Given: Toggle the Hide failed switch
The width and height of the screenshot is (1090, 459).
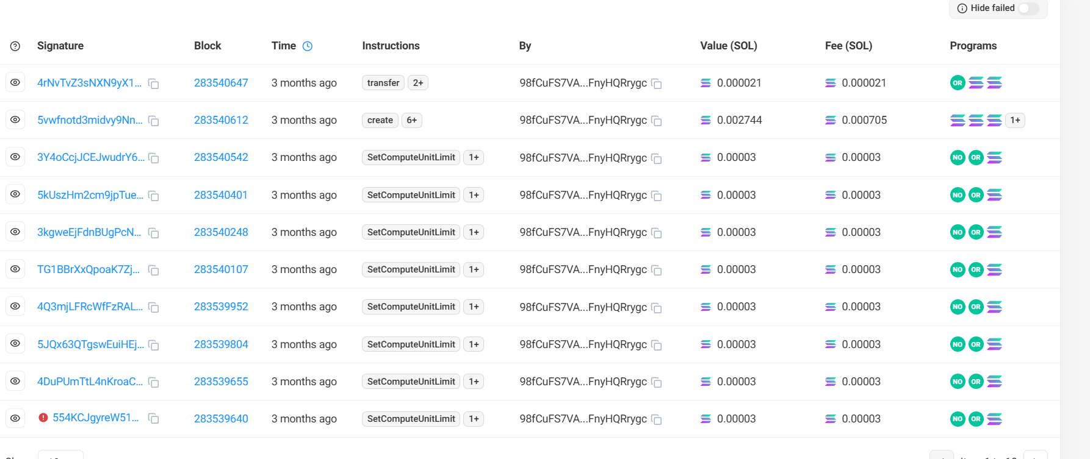Looking at the screenshot, I should [x=1028, y=9].
